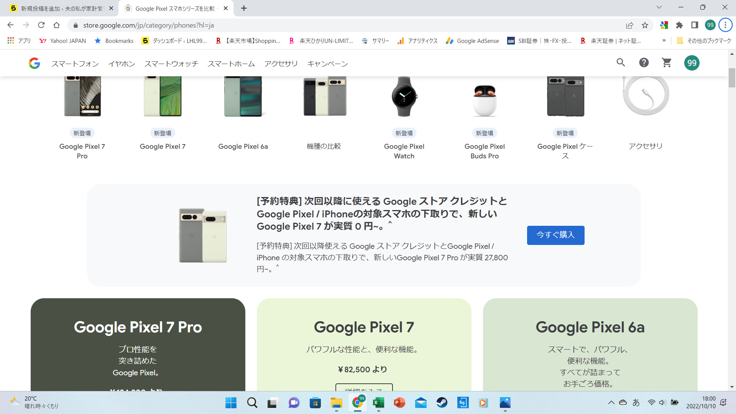736x414 pixels.
Task: Open the Mail app in taskbar
Action: 421,402
